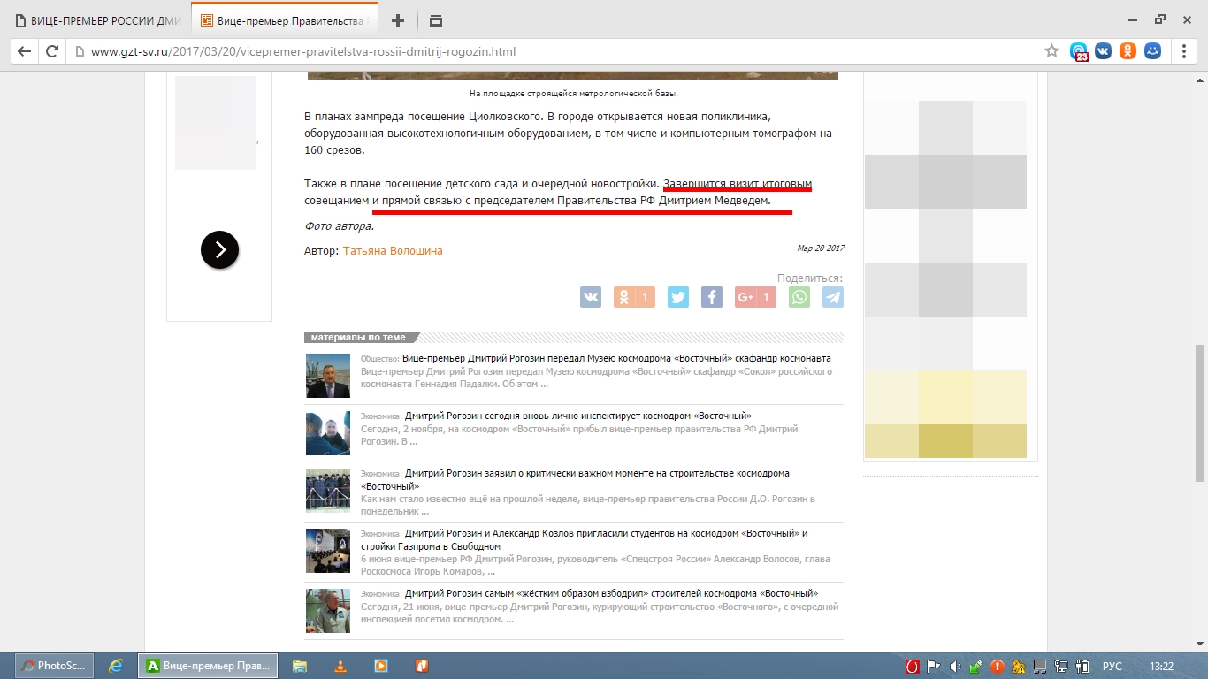1208x679 pixels.
Task: Share article via Google Plus
Action: pos(754,297)
